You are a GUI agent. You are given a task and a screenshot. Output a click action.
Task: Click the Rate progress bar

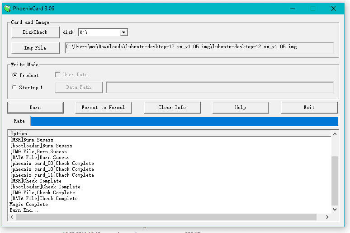184,121
